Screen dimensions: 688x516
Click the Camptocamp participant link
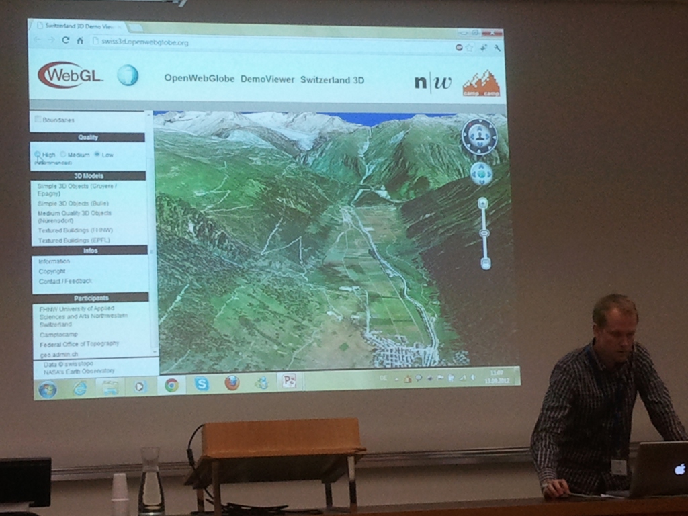click(58, 335)
